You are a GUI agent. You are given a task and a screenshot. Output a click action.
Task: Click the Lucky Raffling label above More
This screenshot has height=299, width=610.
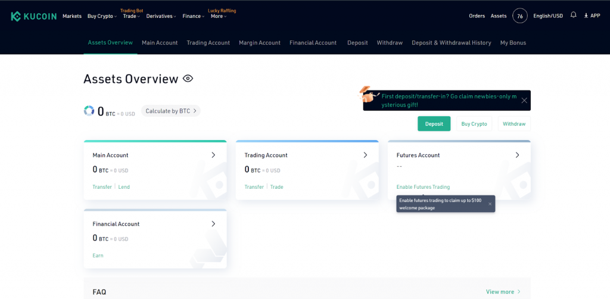point(222,11)
